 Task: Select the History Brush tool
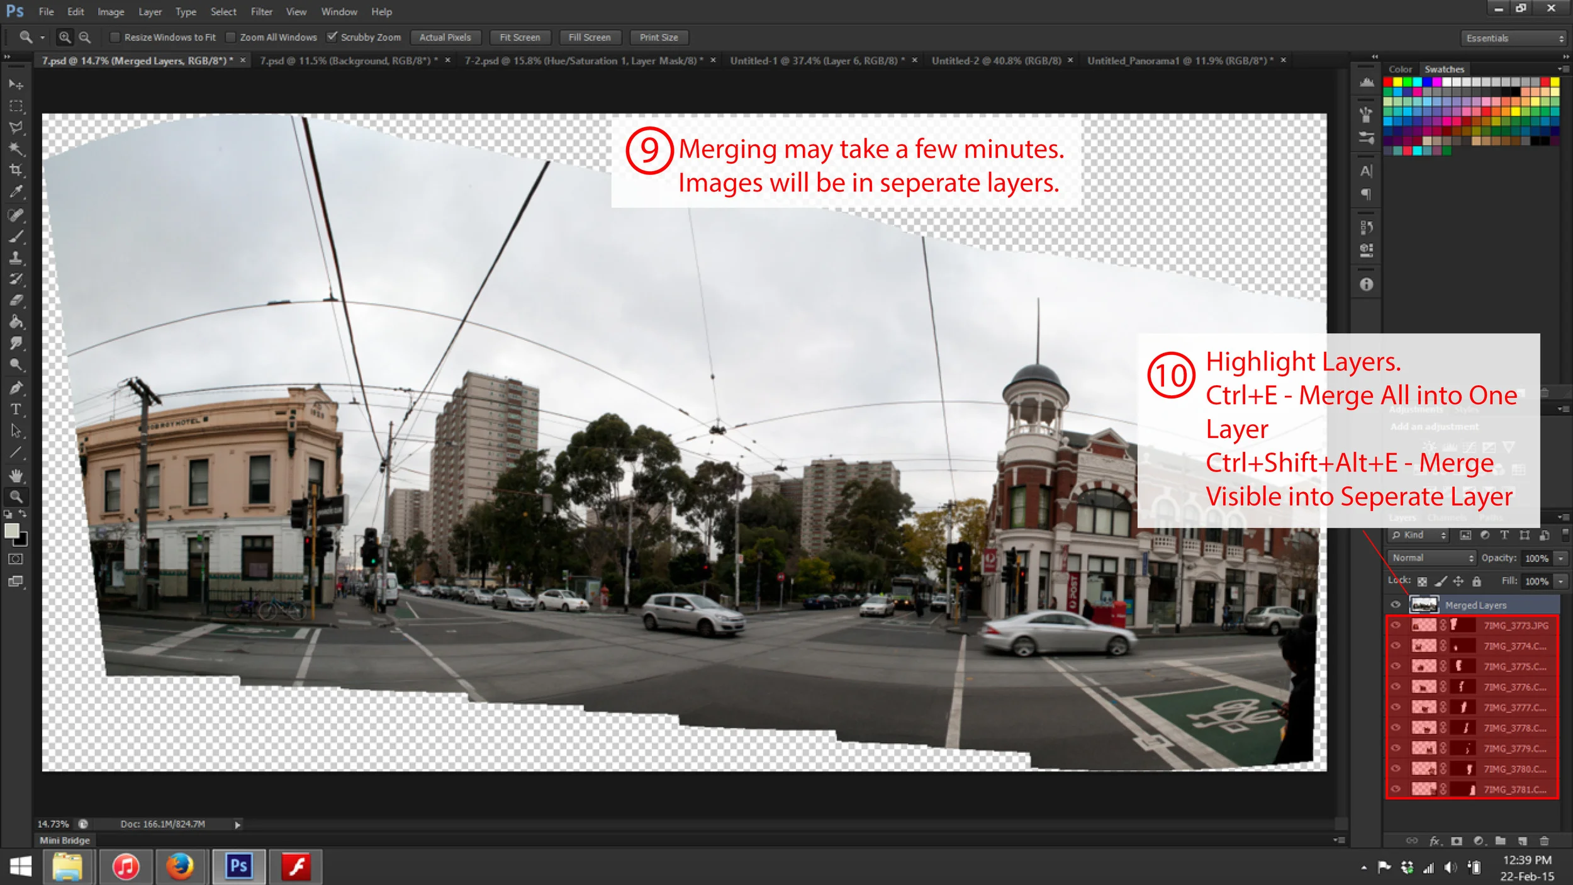tap(16, 279)
